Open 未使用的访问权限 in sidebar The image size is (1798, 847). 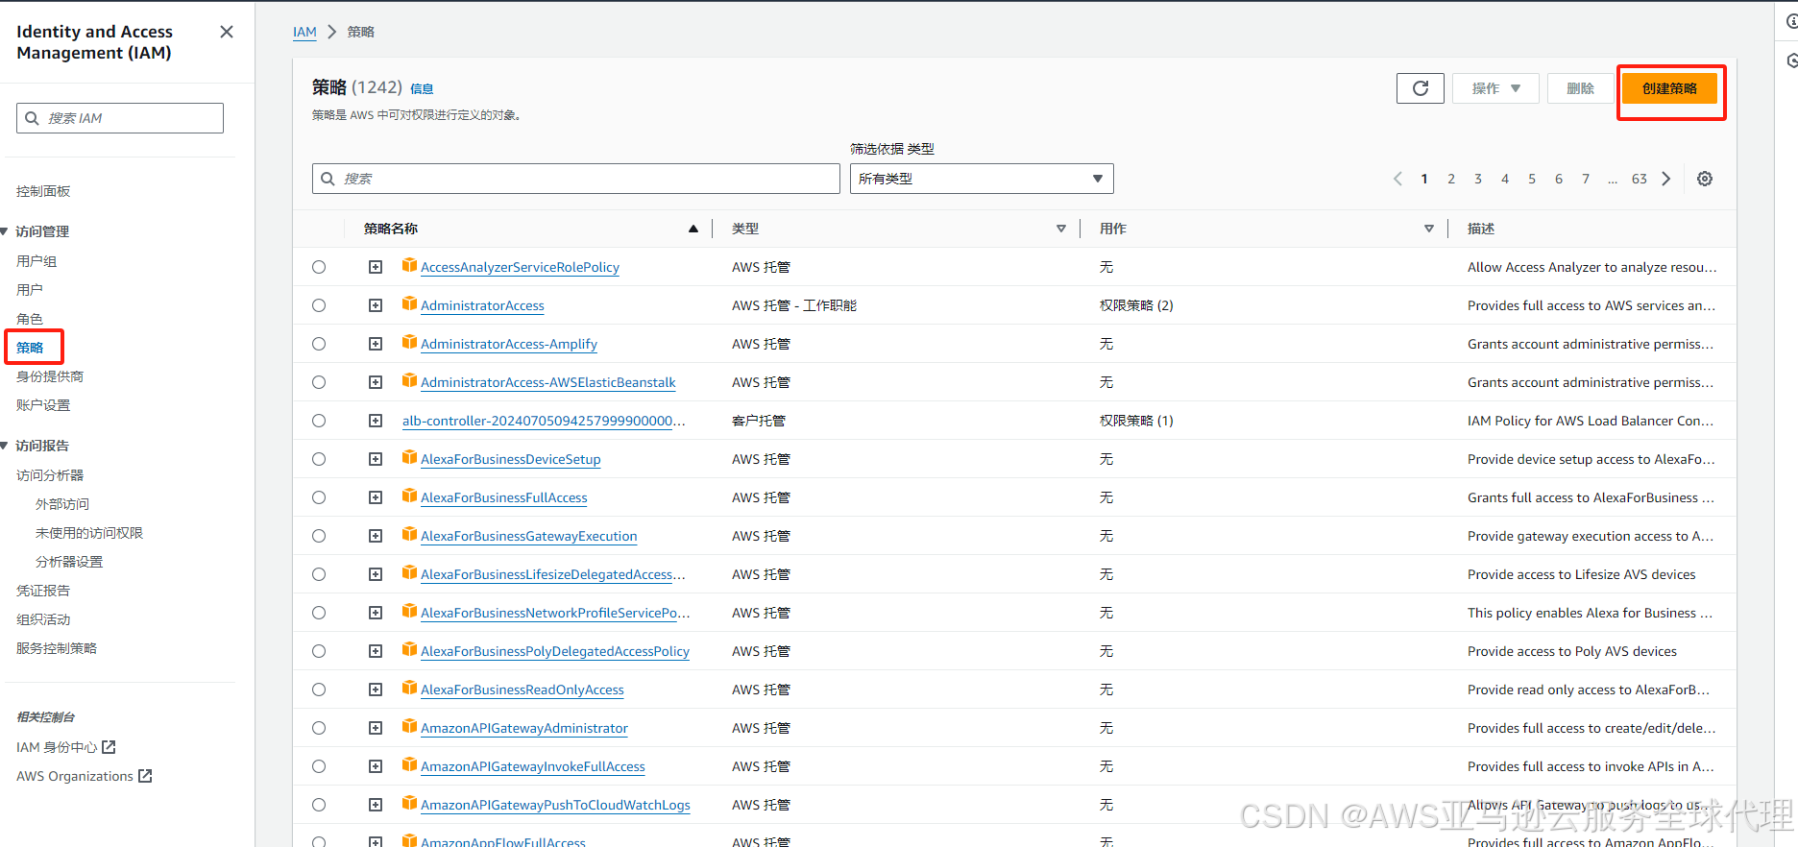(89, 533)
